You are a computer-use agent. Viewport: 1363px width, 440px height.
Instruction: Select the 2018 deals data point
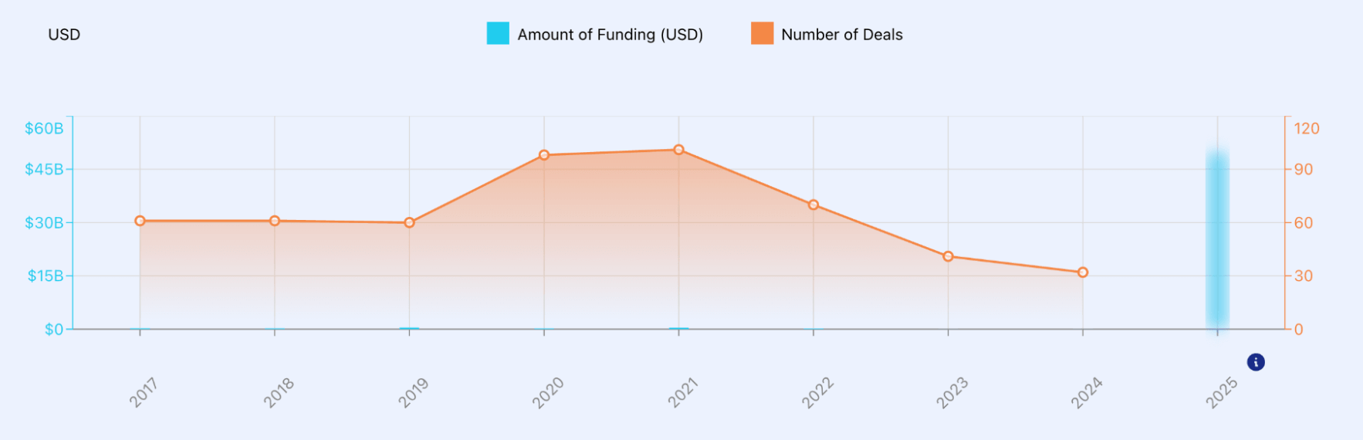(275, 221)
